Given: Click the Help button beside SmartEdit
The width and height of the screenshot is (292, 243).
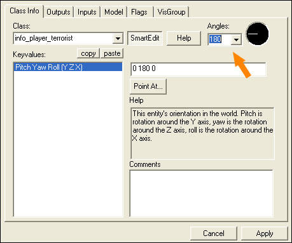Looking at the screenshot, I should (184, 38).
